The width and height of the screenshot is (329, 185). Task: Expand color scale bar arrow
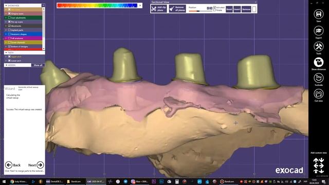pyautogui.click(x=140, y=5)
